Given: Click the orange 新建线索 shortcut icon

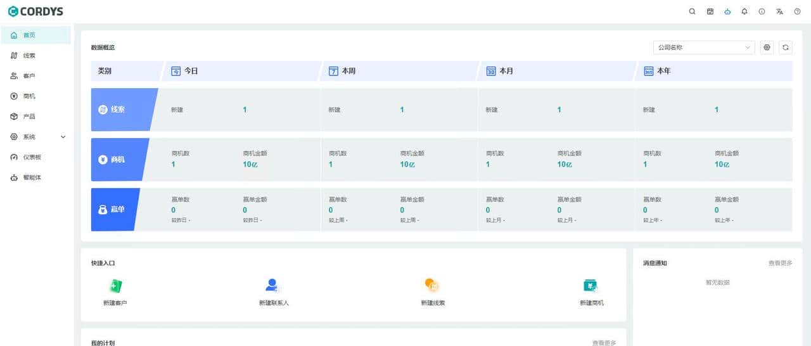Looking at the screenshot, I should 432,286.
